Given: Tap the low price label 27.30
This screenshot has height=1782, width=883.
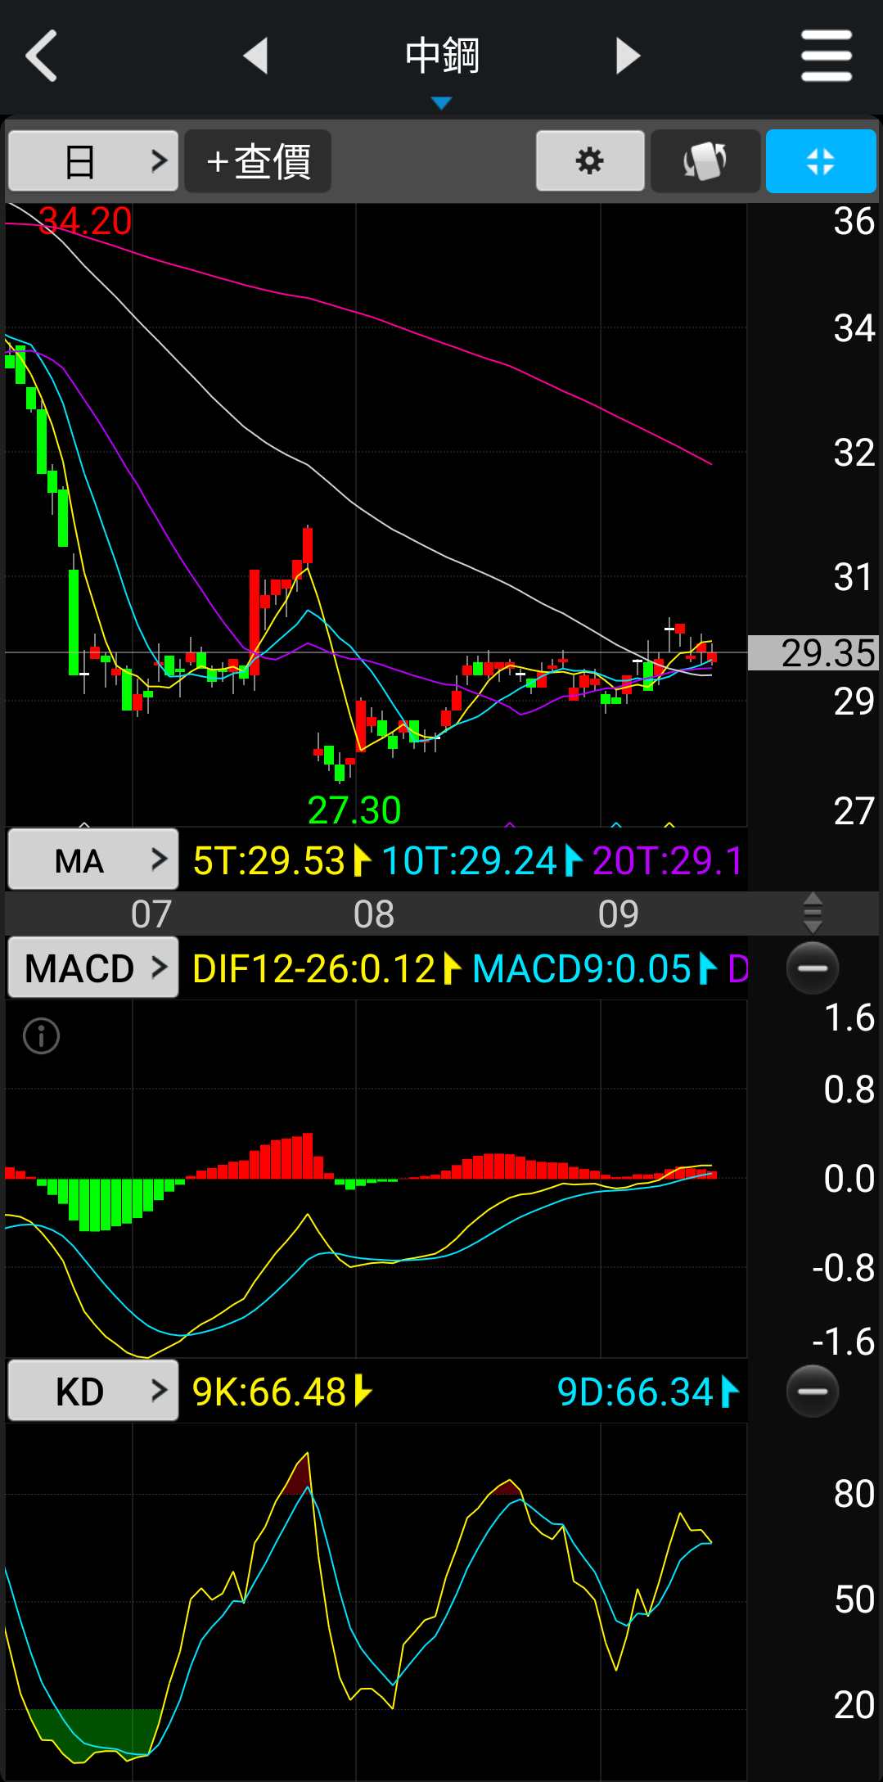Looking at the screenshot, I should click(x=354, y=810).
